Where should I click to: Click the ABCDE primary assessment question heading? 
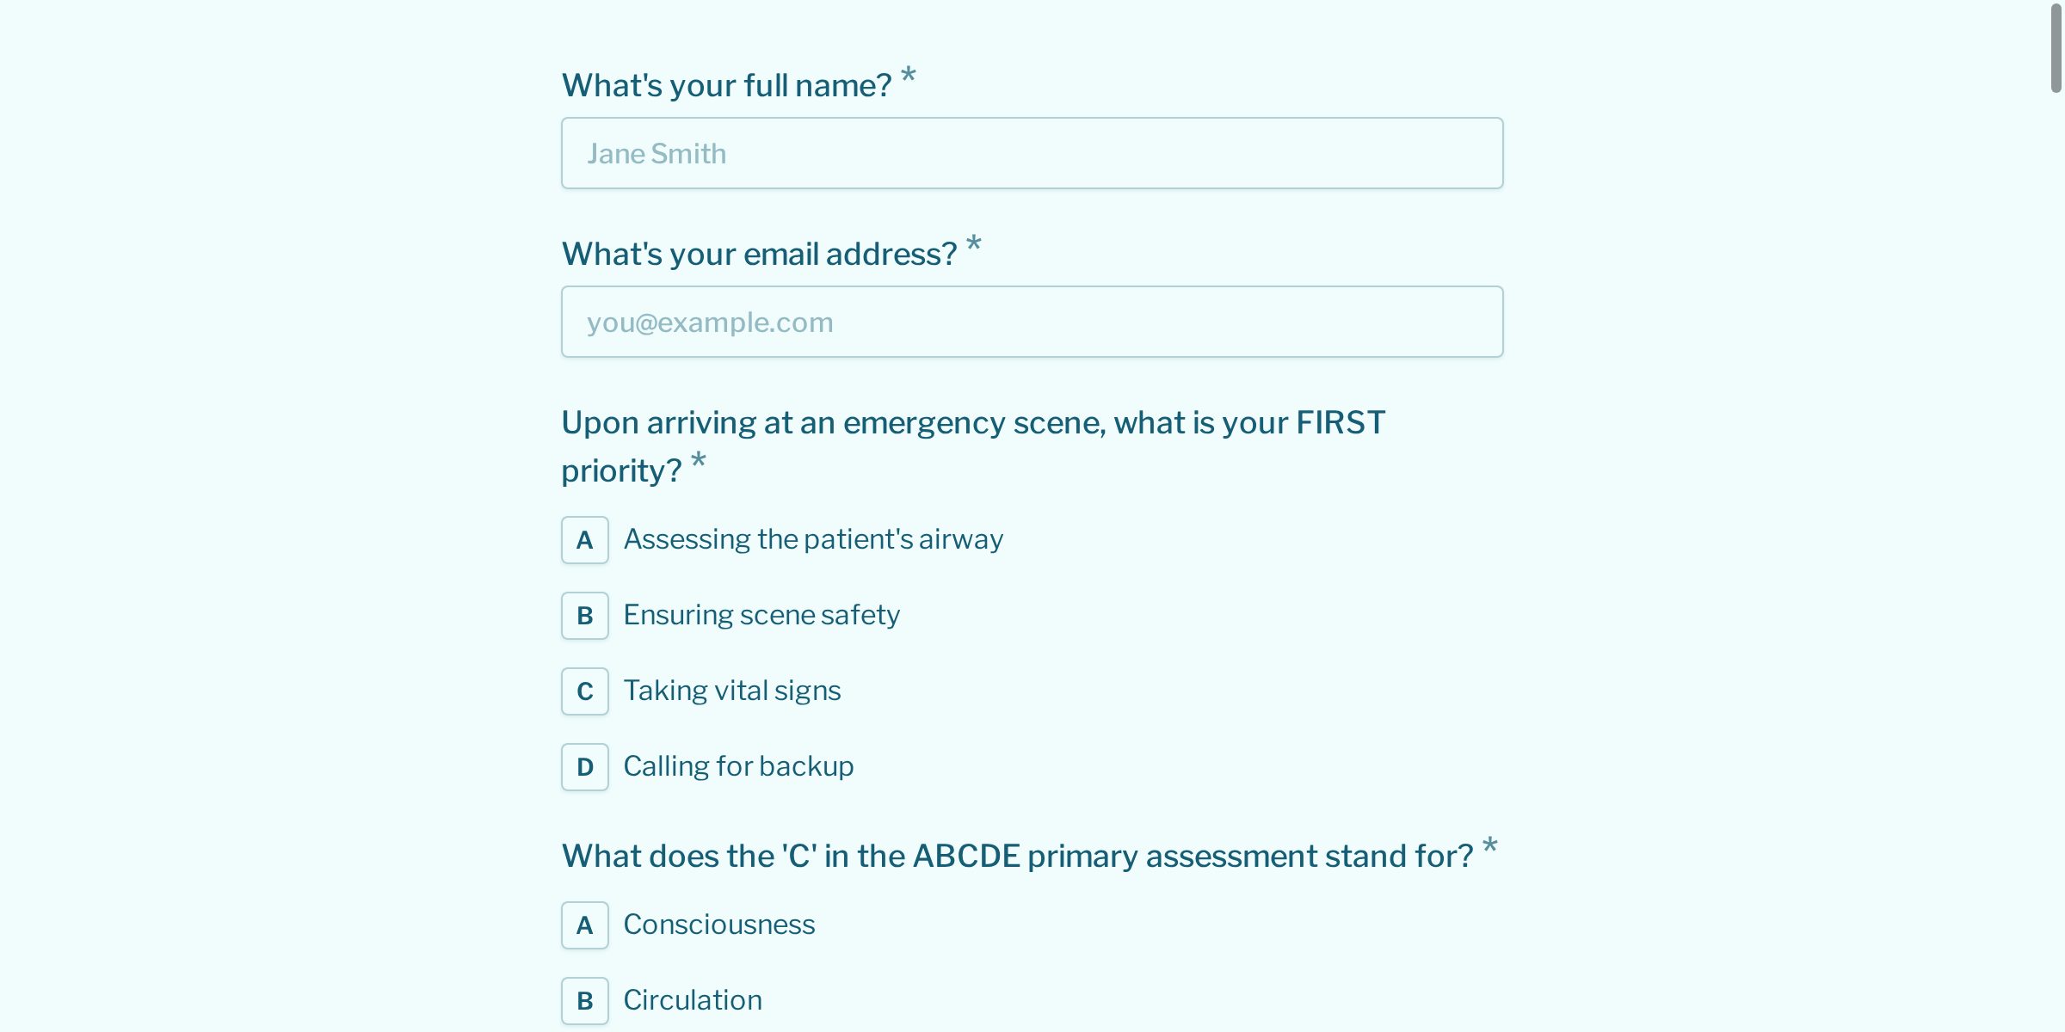tap(1018, 856)
